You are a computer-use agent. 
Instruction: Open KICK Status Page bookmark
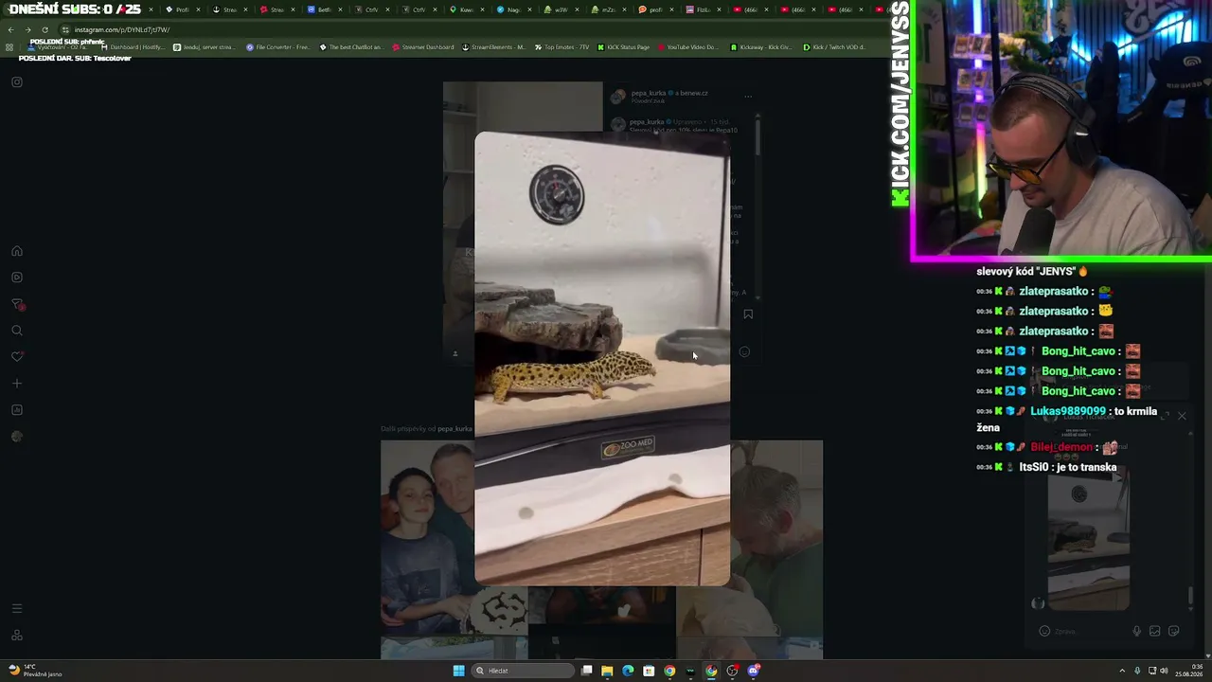pyautogui.click(x=623, y=47)
